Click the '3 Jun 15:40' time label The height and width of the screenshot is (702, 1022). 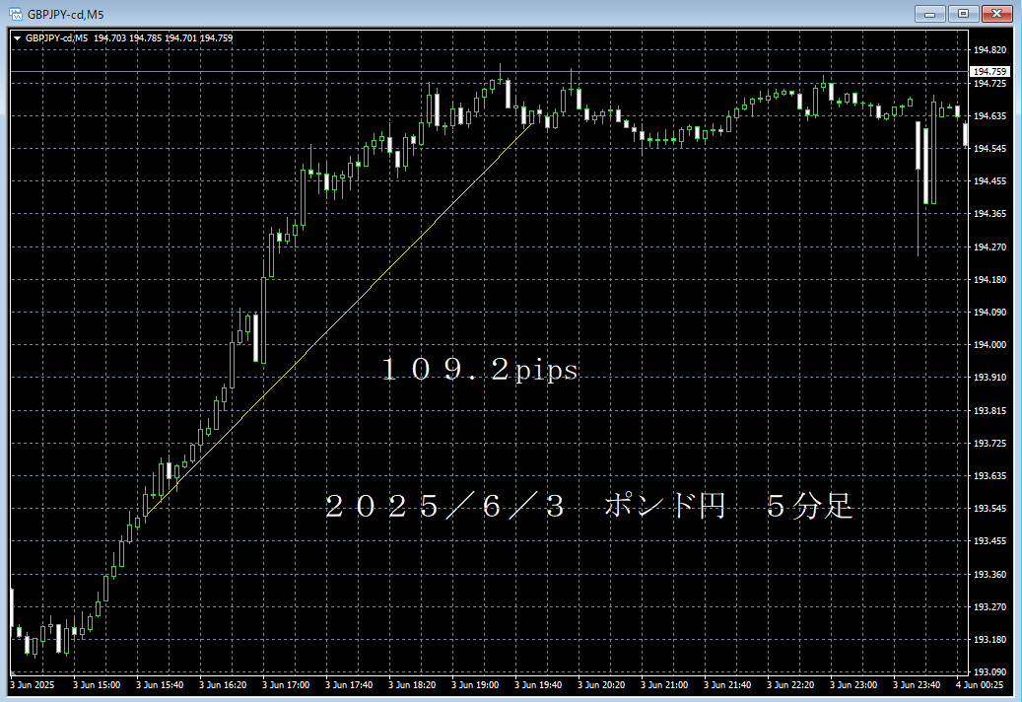[159, 685]
